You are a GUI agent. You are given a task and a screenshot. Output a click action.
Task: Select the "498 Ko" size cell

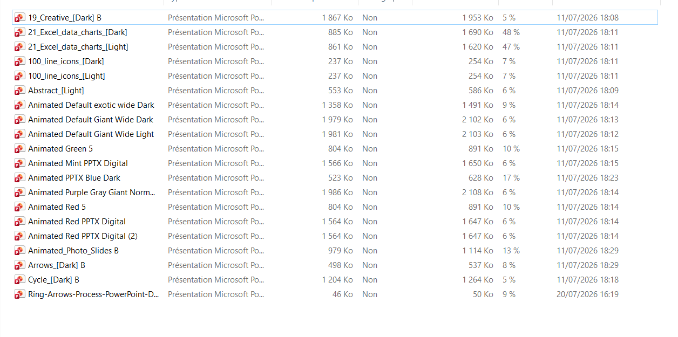341,265
